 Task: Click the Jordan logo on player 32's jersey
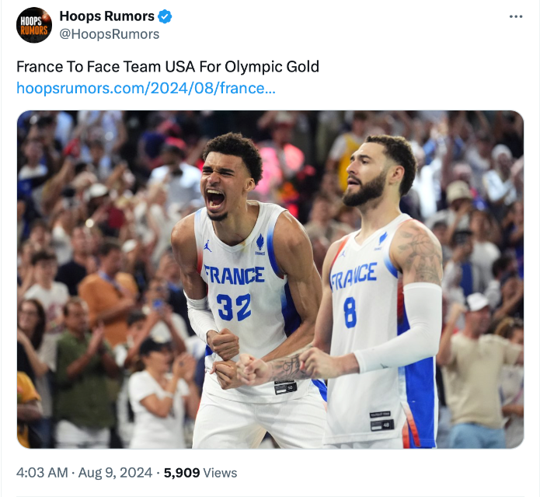pyautogui.click(x=207, y=246)
